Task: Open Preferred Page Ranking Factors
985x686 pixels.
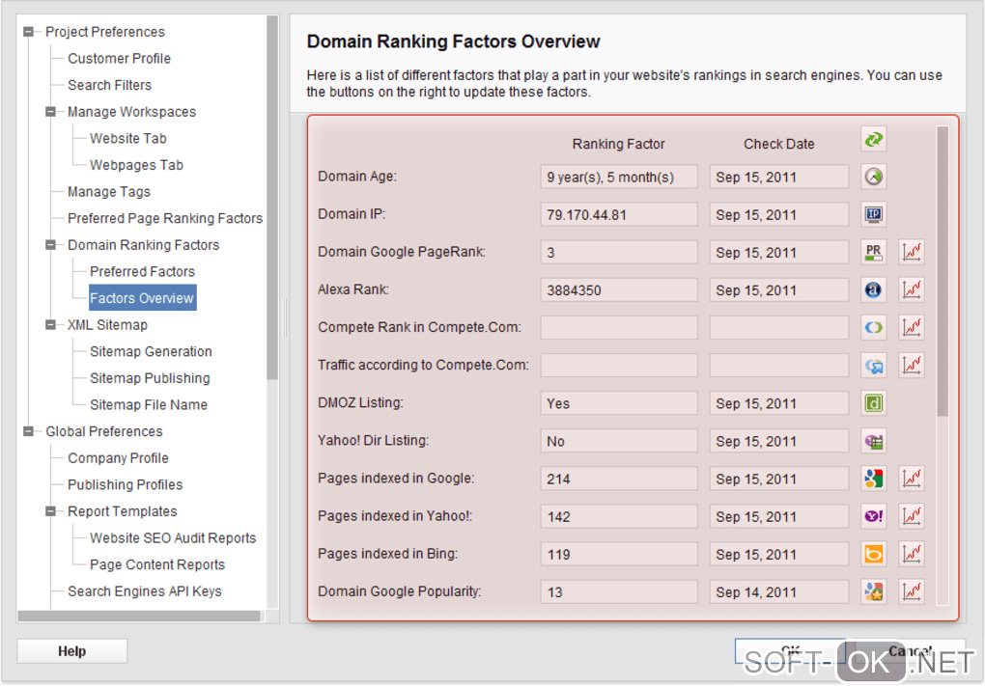Action: click(165, 218)
